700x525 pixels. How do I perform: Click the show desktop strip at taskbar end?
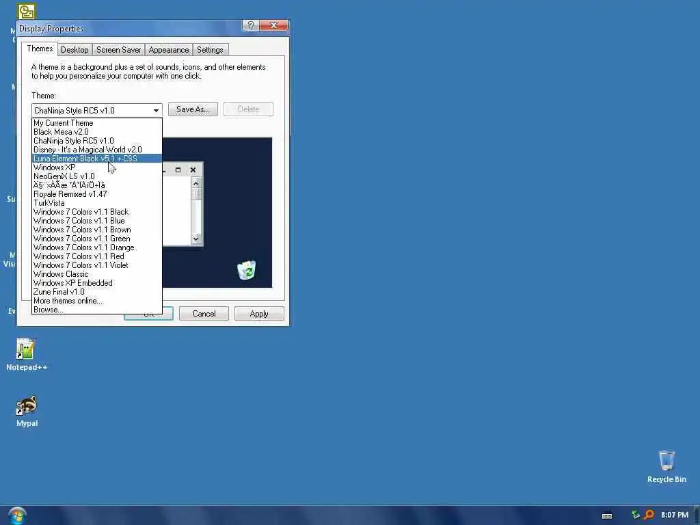[697, 515]
